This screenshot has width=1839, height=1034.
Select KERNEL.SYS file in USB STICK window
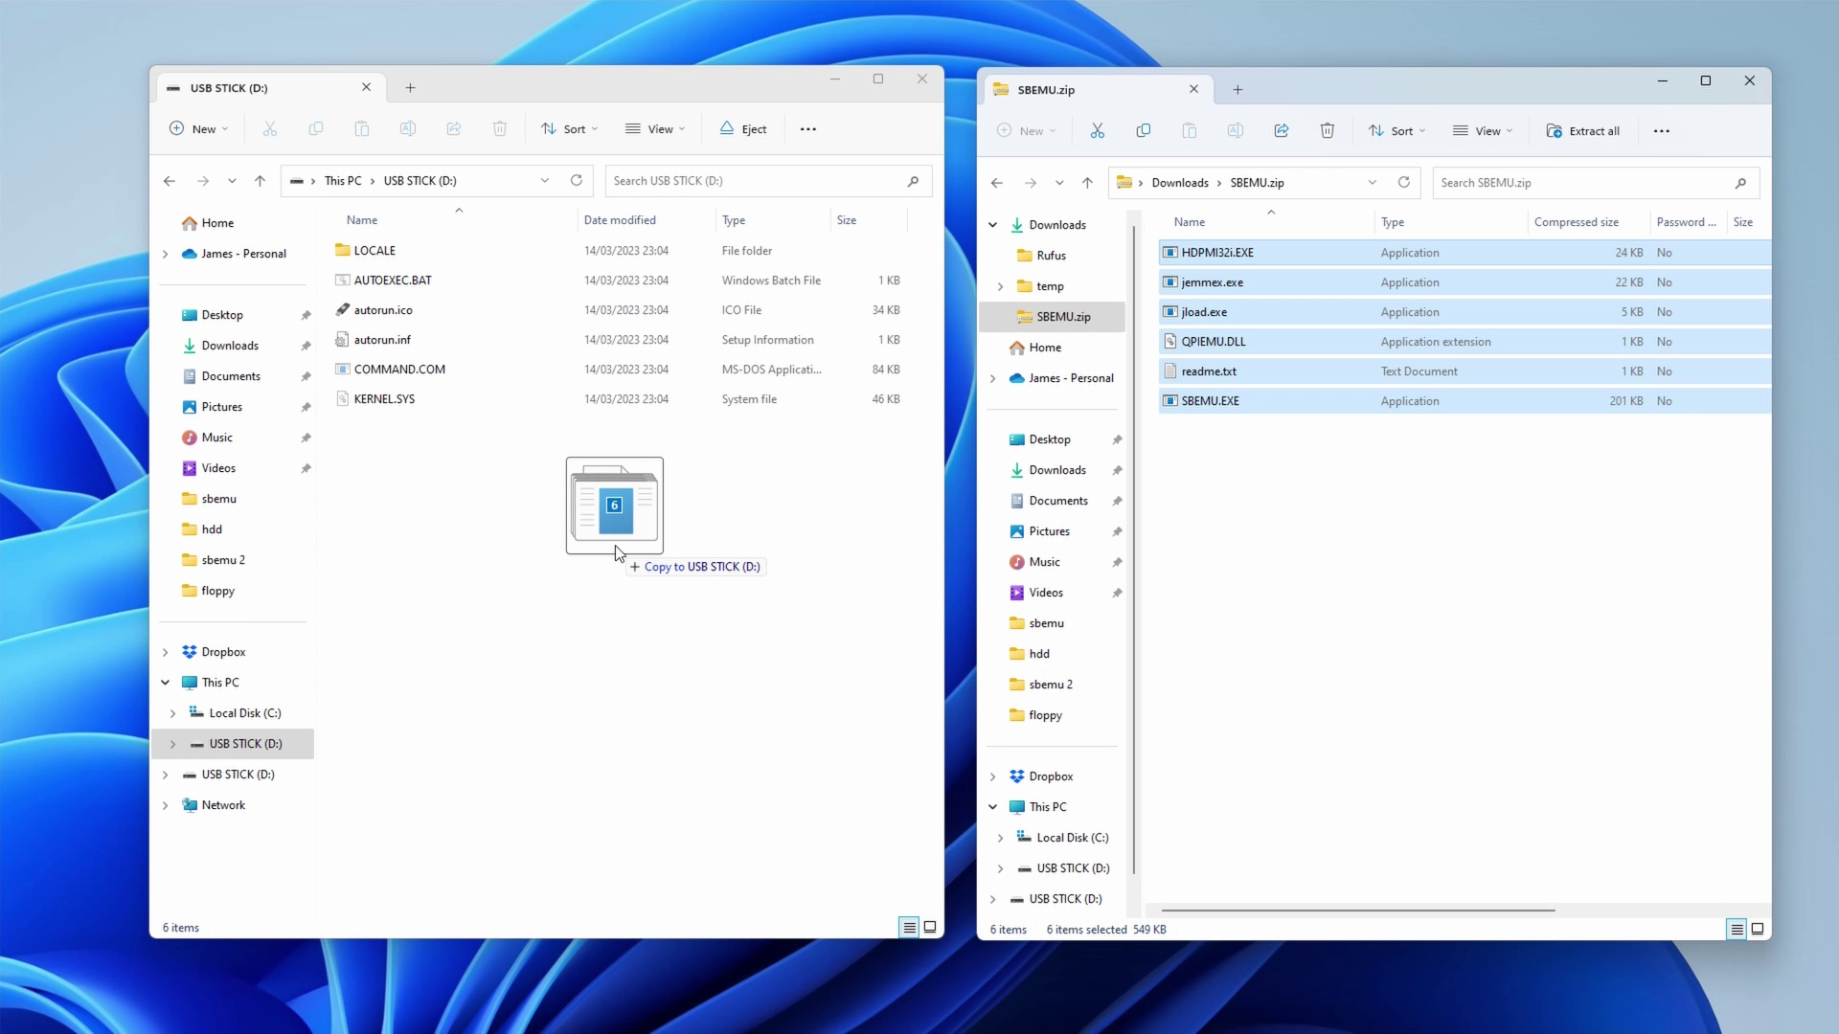[620, 399]
